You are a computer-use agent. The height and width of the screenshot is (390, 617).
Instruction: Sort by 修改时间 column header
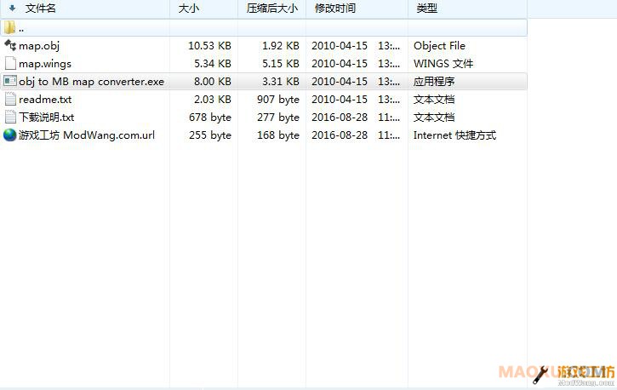tap(334, 9)
